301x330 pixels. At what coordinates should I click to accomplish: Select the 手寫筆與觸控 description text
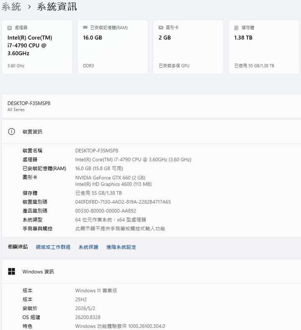pos(120,229)
